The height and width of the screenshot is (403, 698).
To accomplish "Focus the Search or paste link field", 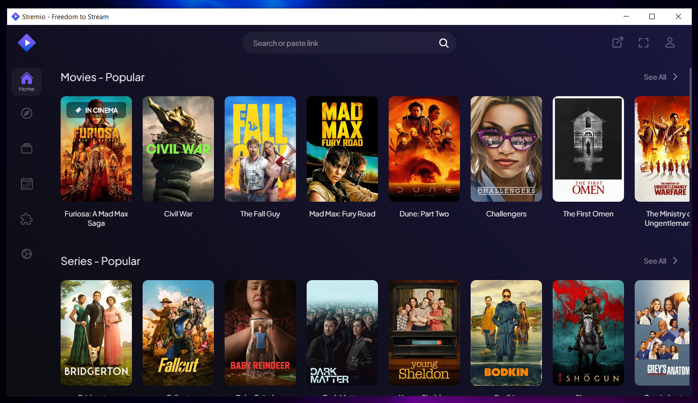I will [349, 43].
